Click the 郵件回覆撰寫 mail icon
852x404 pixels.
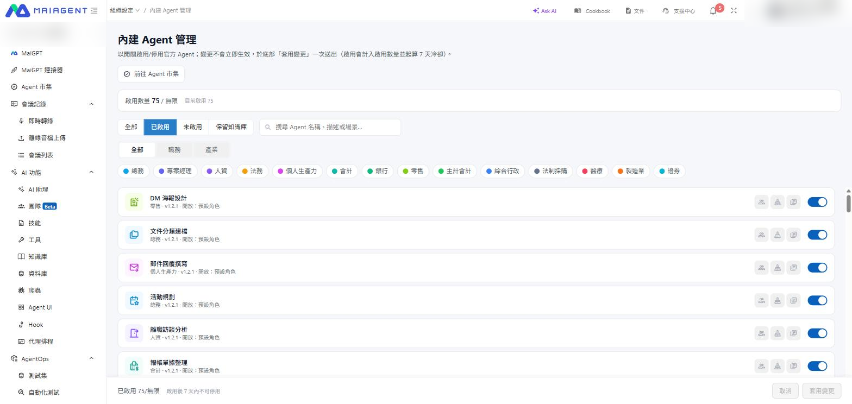tap(134, 268)
